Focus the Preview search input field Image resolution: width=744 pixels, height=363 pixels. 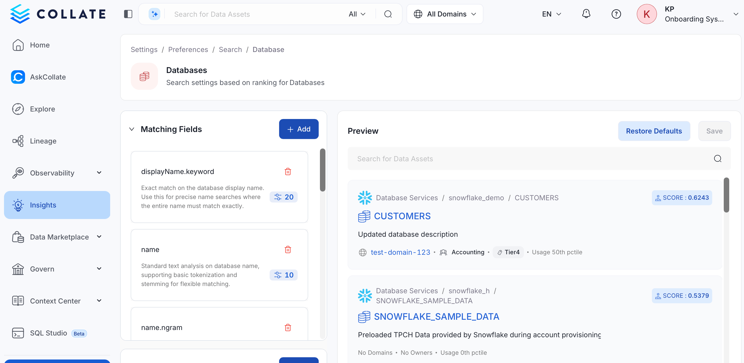pyautogui.click(x=539, y=158)
